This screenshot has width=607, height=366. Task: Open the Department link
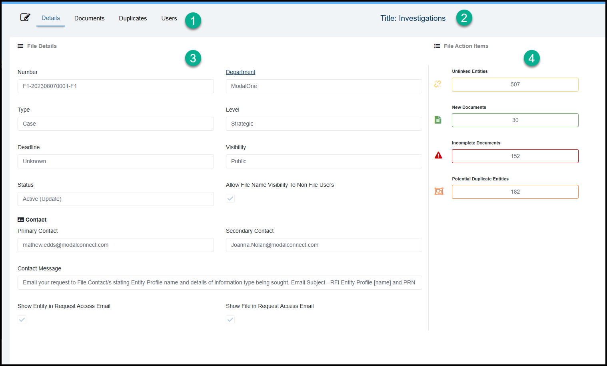coord(240,72)
